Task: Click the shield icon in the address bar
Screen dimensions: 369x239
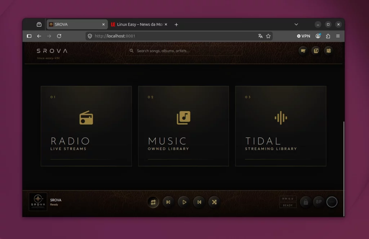Action: tap(90, 36)
